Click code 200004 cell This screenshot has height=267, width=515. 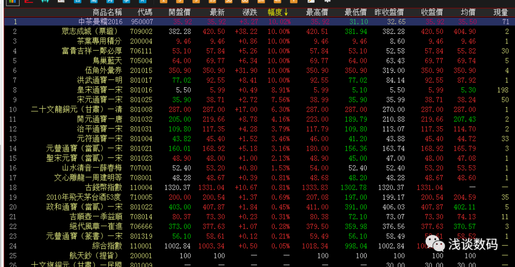click(x=141, y=41)
